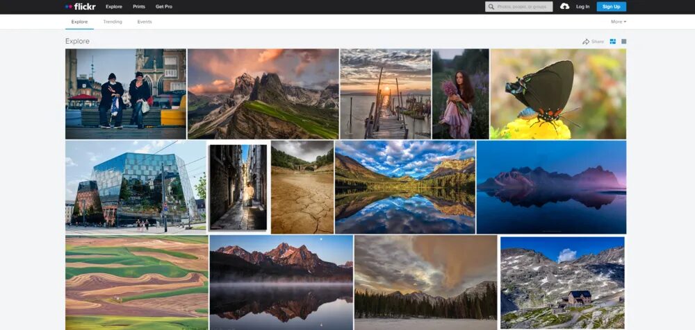Open the Explore top menu
This screenshot has width=695, height=330.
tap(114, 7)
